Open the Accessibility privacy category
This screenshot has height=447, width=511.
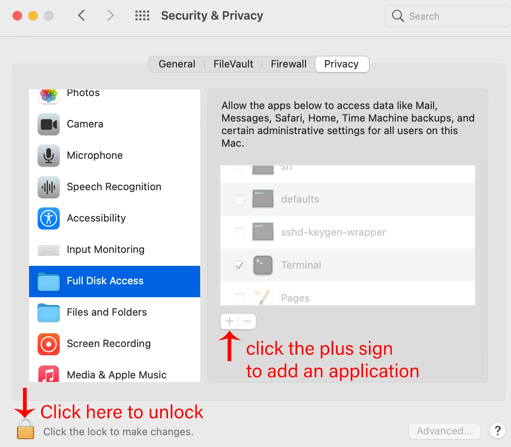click(x=115, y=218)
